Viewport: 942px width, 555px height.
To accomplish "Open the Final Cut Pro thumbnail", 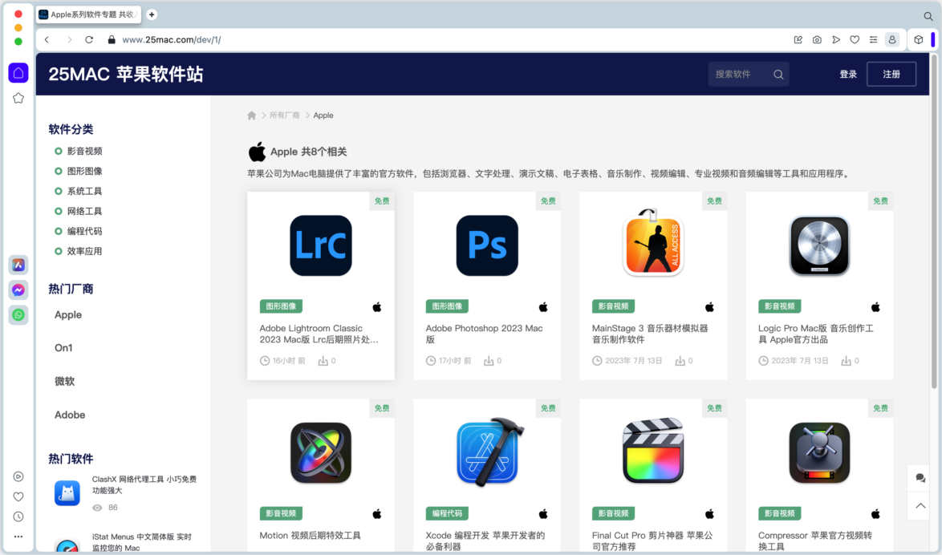I will pos(653,451).
